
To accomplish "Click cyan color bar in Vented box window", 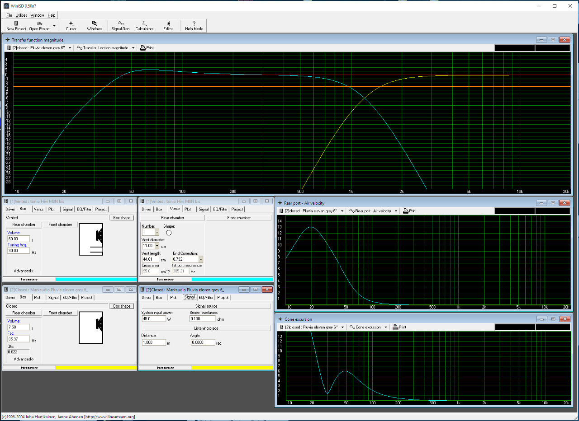I will tap(96, 279).
